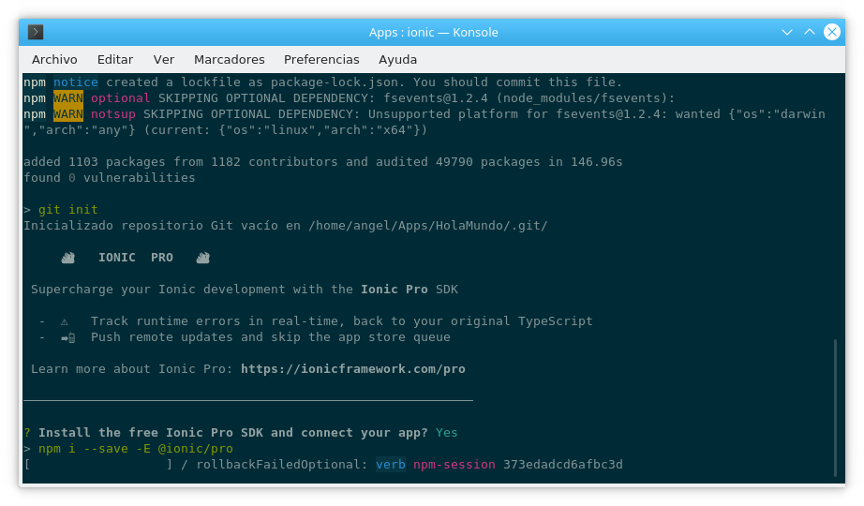Viewport: 864px width, 506px height.
Task: Open the Editar menu
Action: click(x=115, y=60)
